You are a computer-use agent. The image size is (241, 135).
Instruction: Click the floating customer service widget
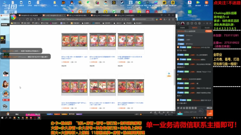(x=169, y=75)
